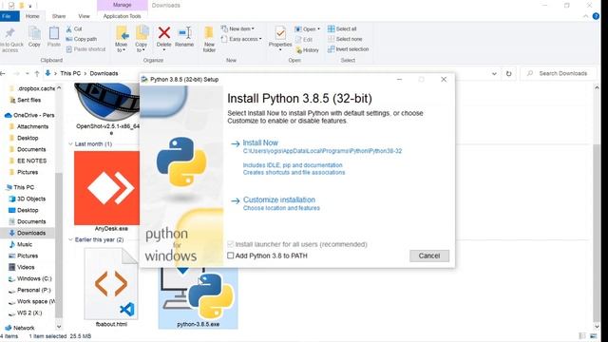Image resolution: width=608 pixels, height=342 pixels.
Task: Collapse the Last month group
Action: click(x=70, y=143)
